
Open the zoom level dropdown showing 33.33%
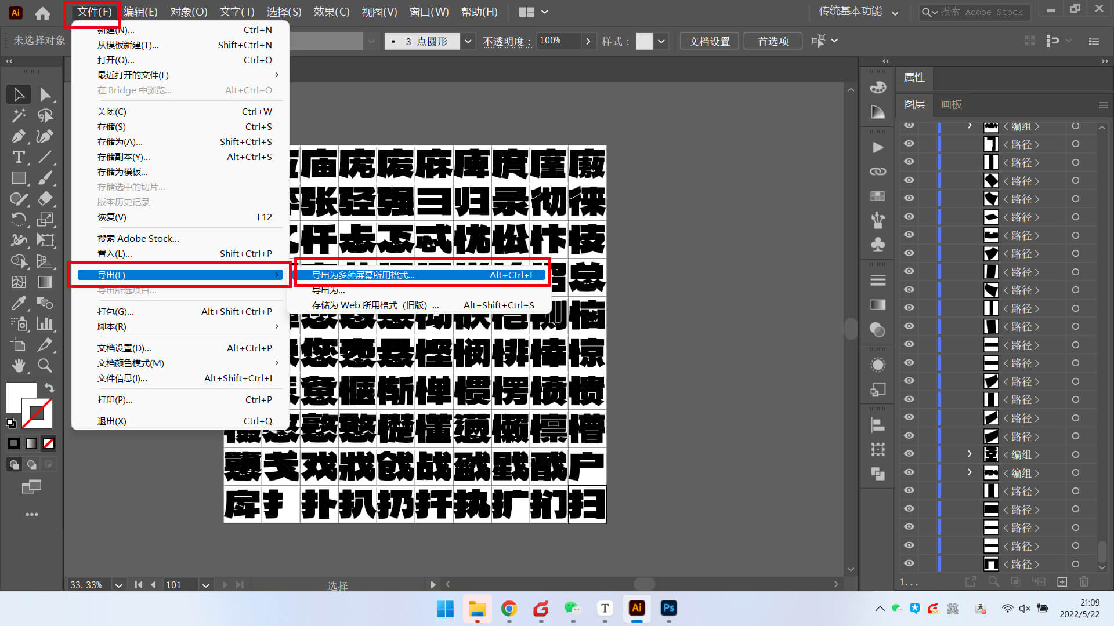pyautogui.click(x=118, y=585)
